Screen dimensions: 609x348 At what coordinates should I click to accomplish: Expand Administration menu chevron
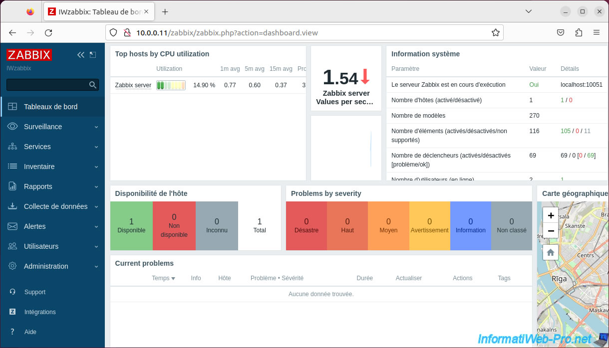click(96, 267)
